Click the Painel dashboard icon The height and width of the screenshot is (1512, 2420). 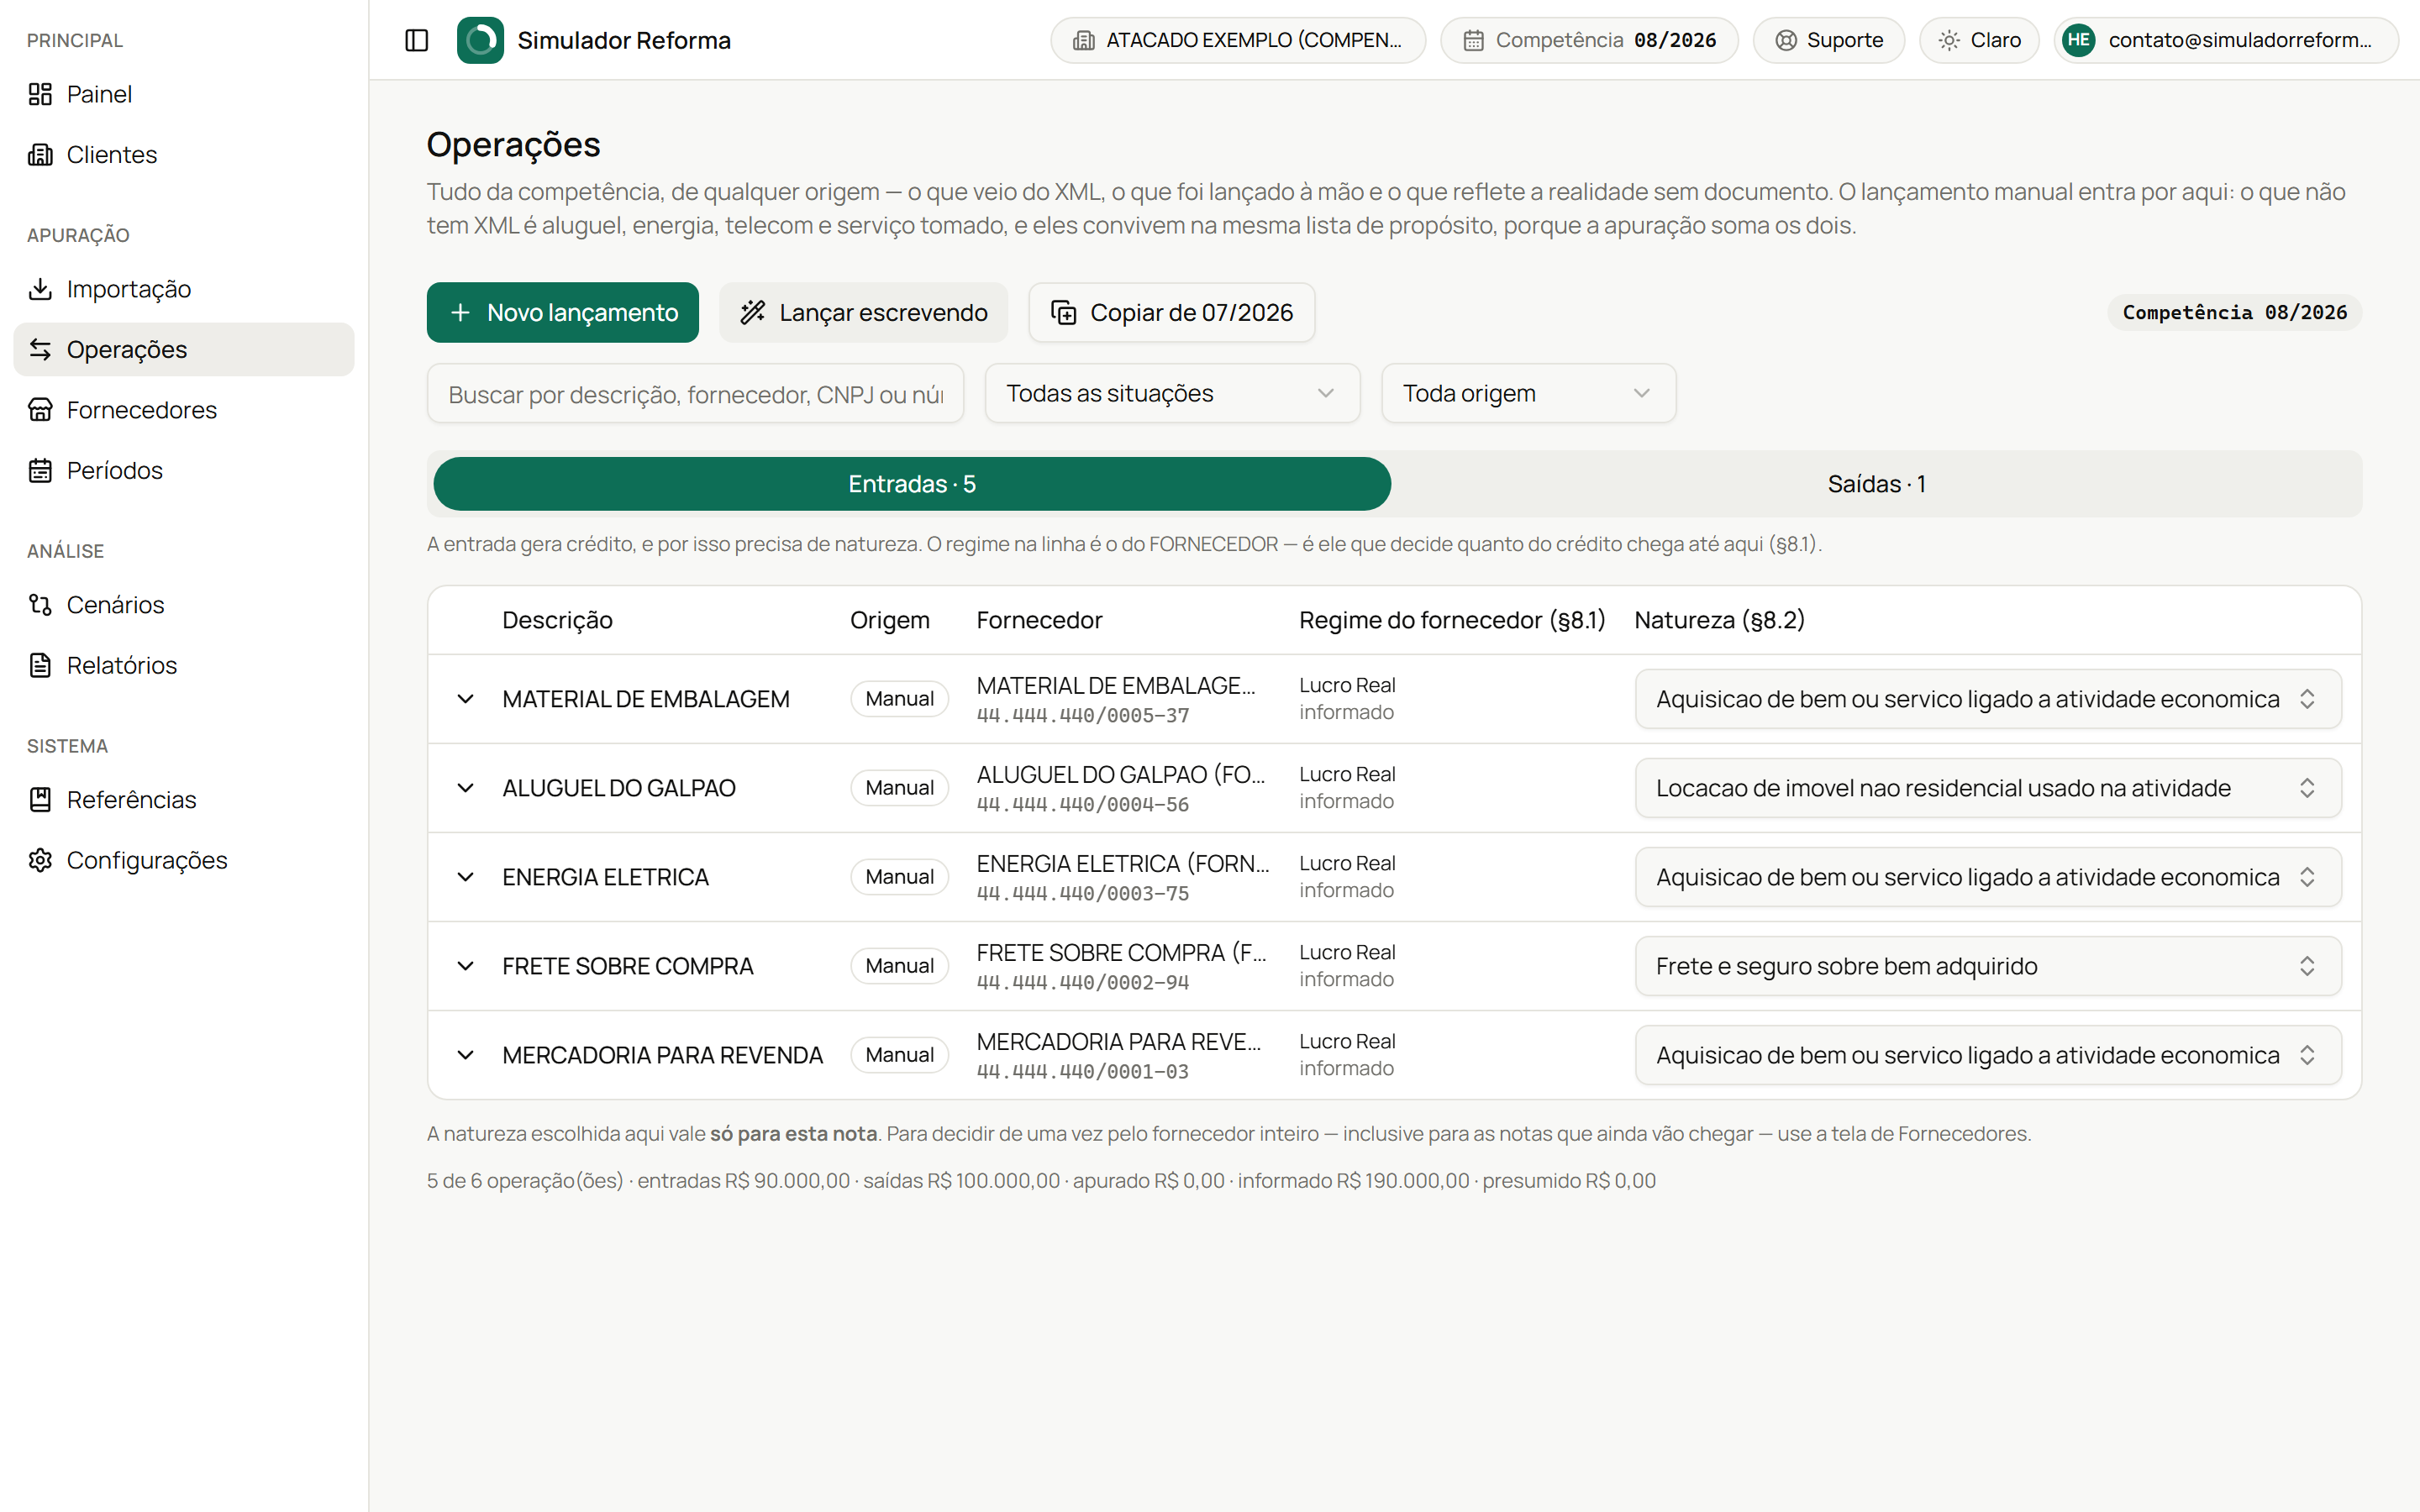[40, 94]
